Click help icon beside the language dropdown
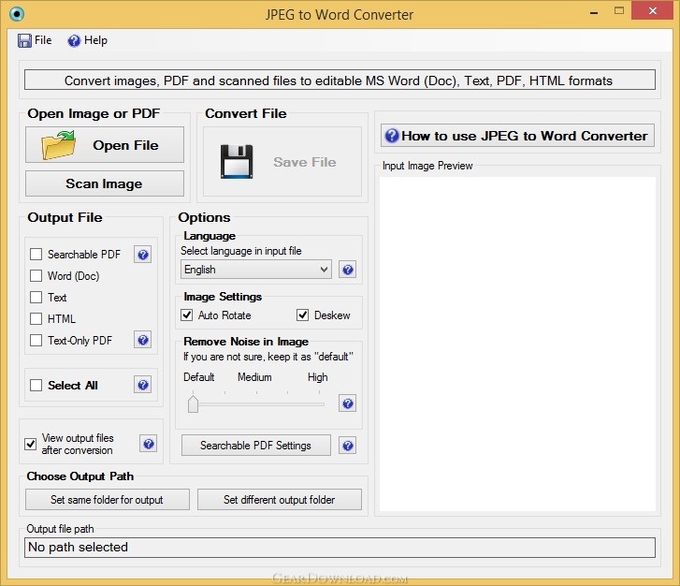The image size is (680, 586). click(347, 270)
